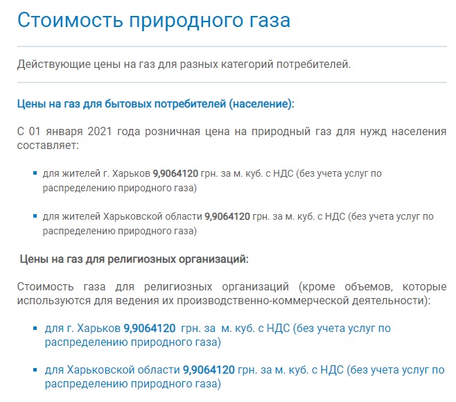Screen dimensions: 456x402
Task: Click the bullet before "для жителей г. Харьков"
Action: pos(35,173)
